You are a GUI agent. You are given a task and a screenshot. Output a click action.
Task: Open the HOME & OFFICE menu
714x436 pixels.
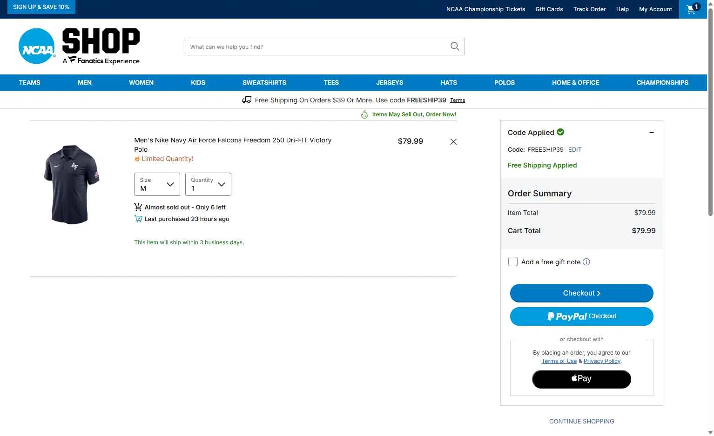(x=576, y=82)
